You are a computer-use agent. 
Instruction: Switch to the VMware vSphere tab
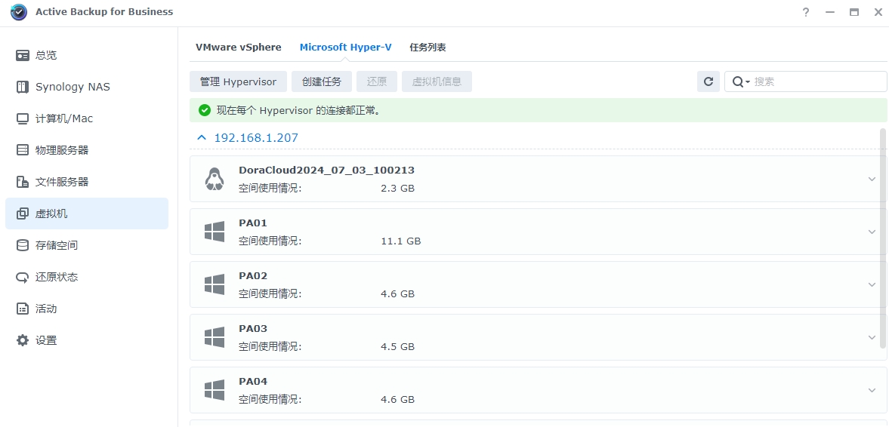tap(238, 47)
